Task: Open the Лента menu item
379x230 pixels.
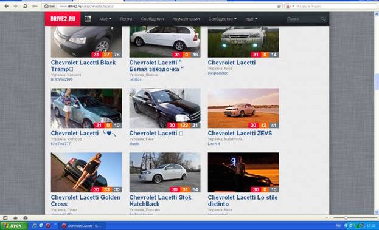Action: pos(126,19)
